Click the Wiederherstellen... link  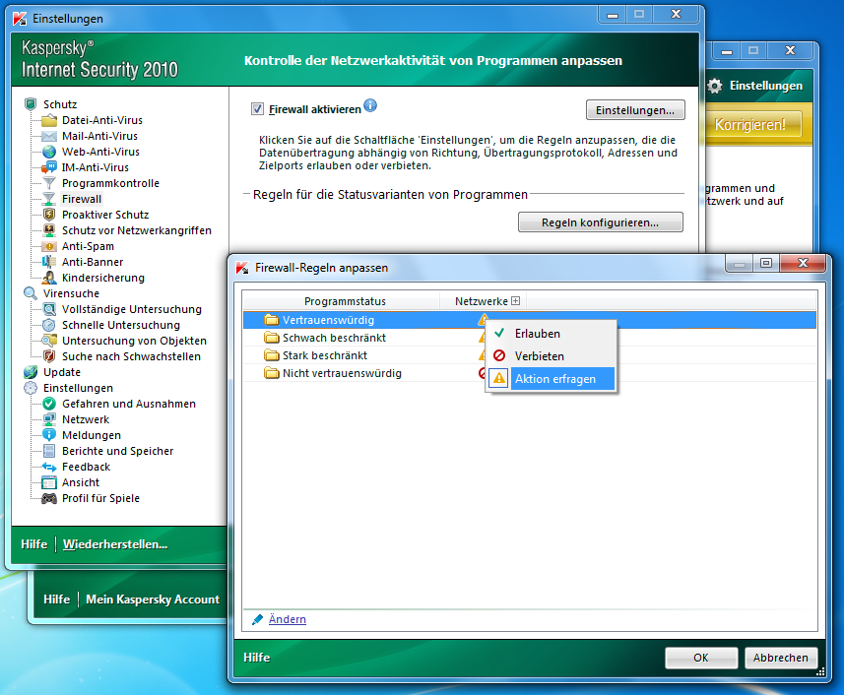(115, 543)
